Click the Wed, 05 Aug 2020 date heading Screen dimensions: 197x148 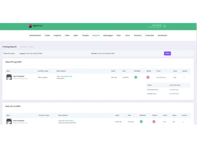[13, 62]
